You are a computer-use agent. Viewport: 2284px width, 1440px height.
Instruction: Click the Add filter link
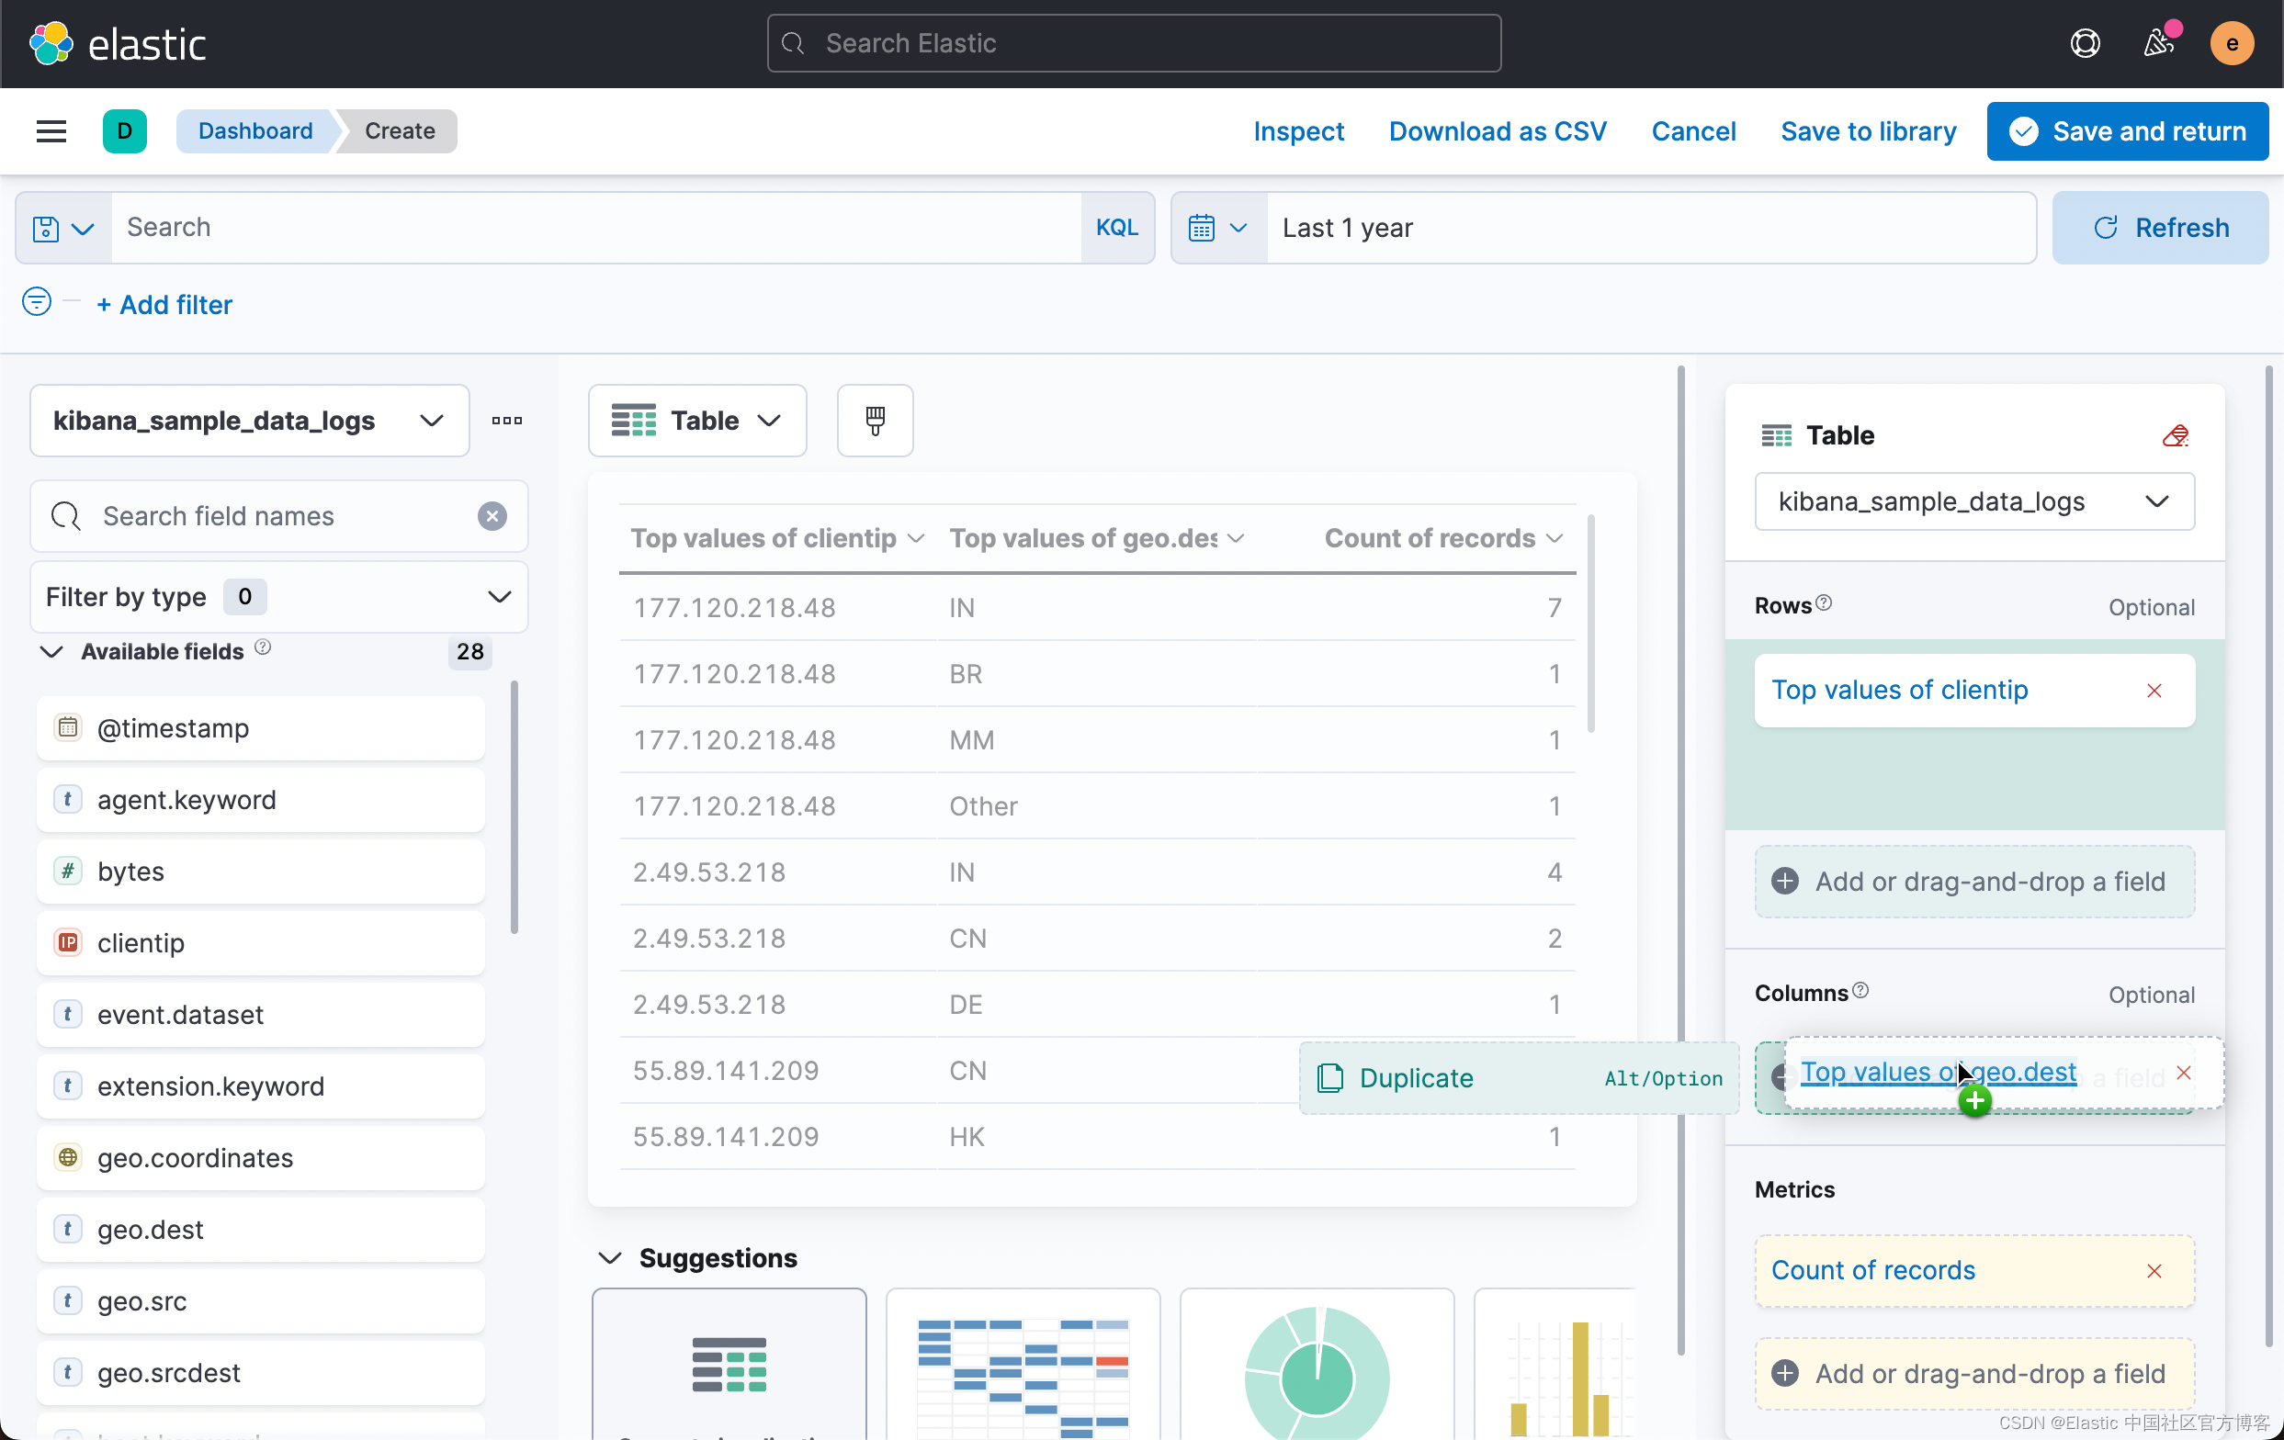pos(165,304)
